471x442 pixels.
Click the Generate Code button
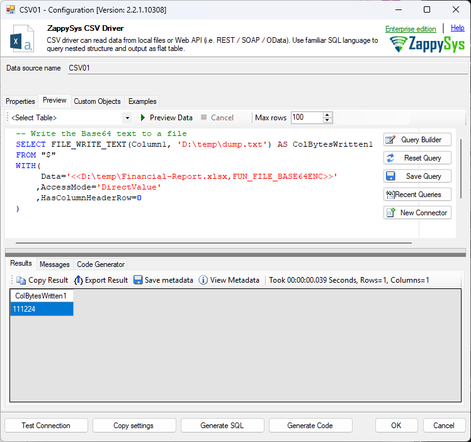coord(310,426)
